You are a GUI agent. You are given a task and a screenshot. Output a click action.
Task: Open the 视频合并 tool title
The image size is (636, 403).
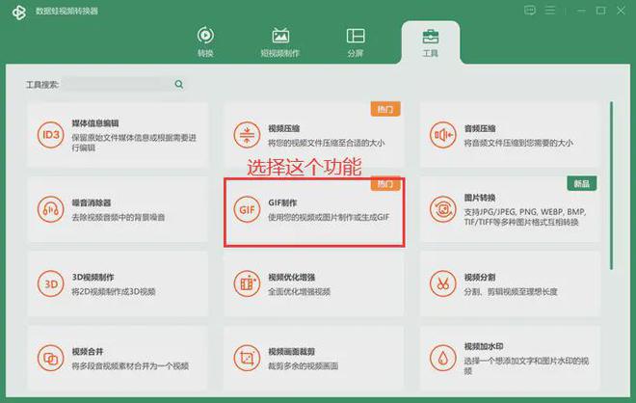pos(87,352)
